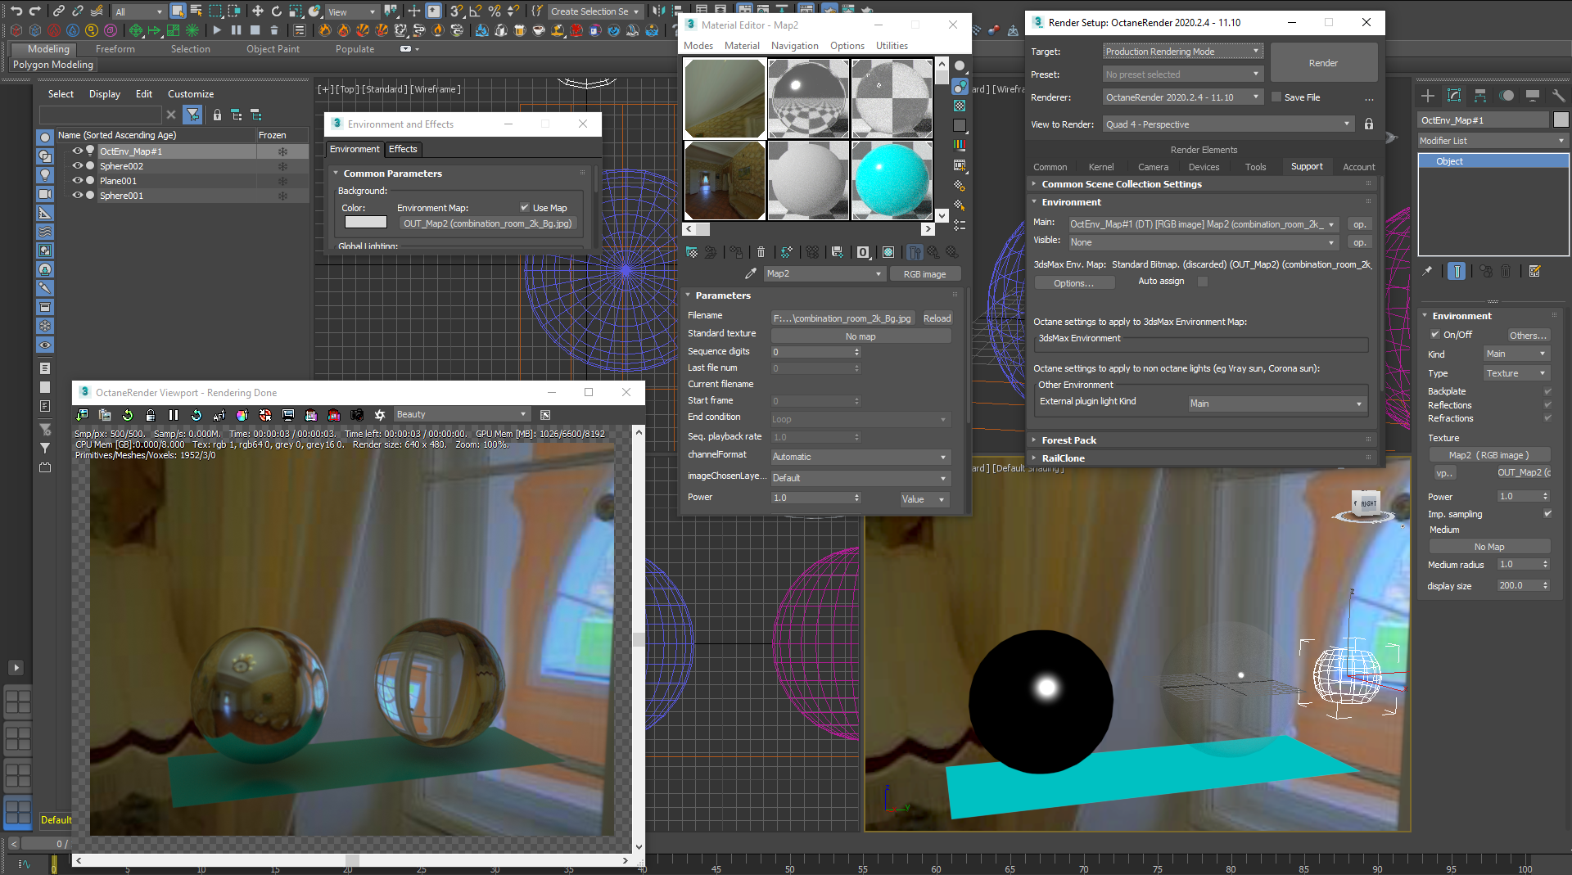Click the object color swatch beside OctEnv_Map#1 name
Screen dimensions: 1572x875
pyautogui.click(x=1561, y=120)
